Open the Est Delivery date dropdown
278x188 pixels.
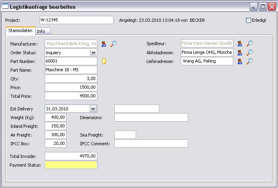pyautogui.click(x=93, y=109)
